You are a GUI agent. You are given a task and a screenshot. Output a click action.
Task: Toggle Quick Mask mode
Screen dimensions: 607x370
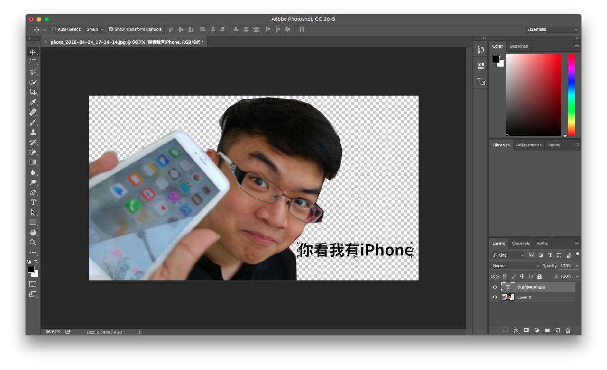pyautogui.click(x=33, y=284)
